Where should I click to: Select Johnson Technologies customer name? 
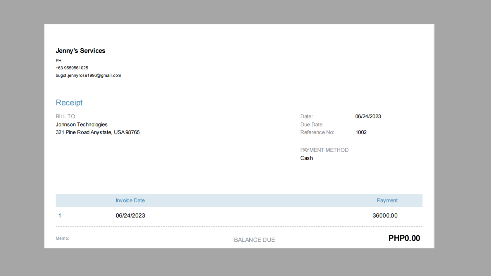81,124
